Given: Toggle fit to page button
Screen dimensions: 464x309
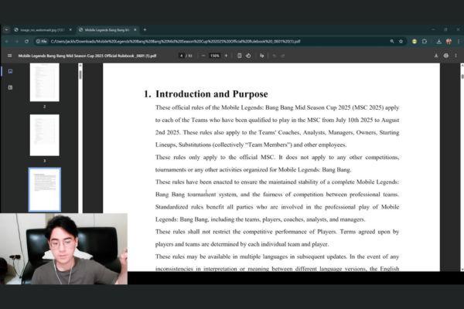Looking at the screenshot, I should 240,56.
